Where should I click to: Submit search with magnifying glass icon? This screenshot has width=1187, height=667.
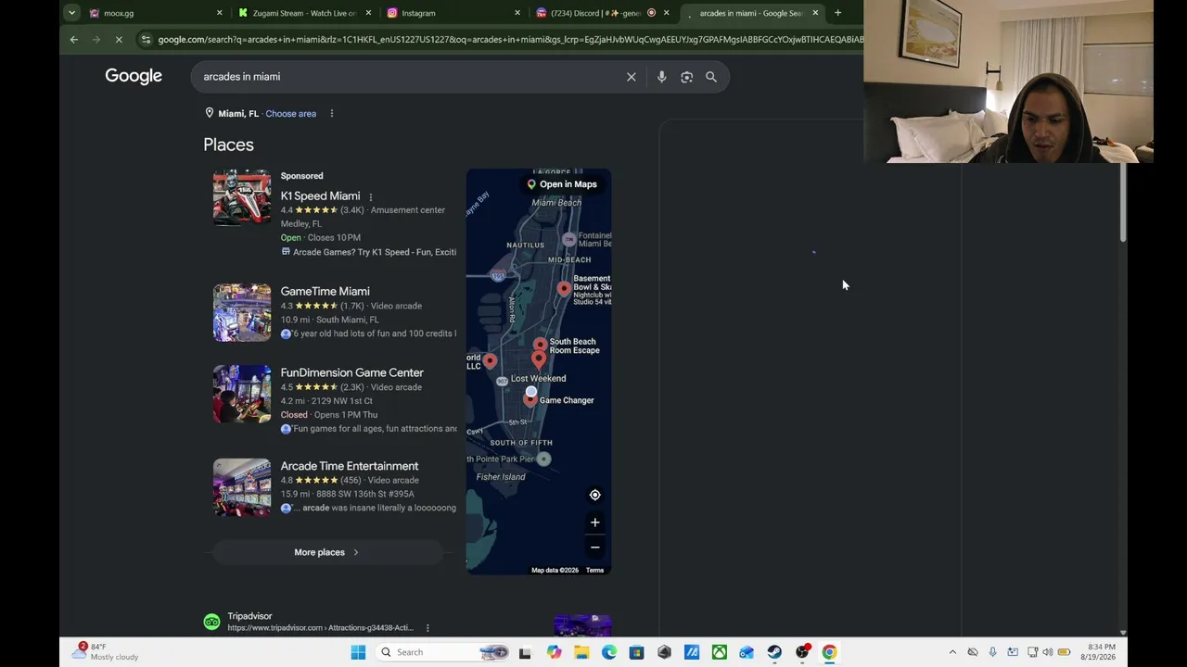pos(711,77)
